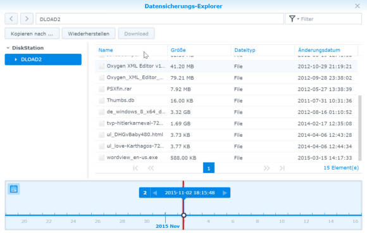Click day 10 on the timeline

tap(282, 221)
